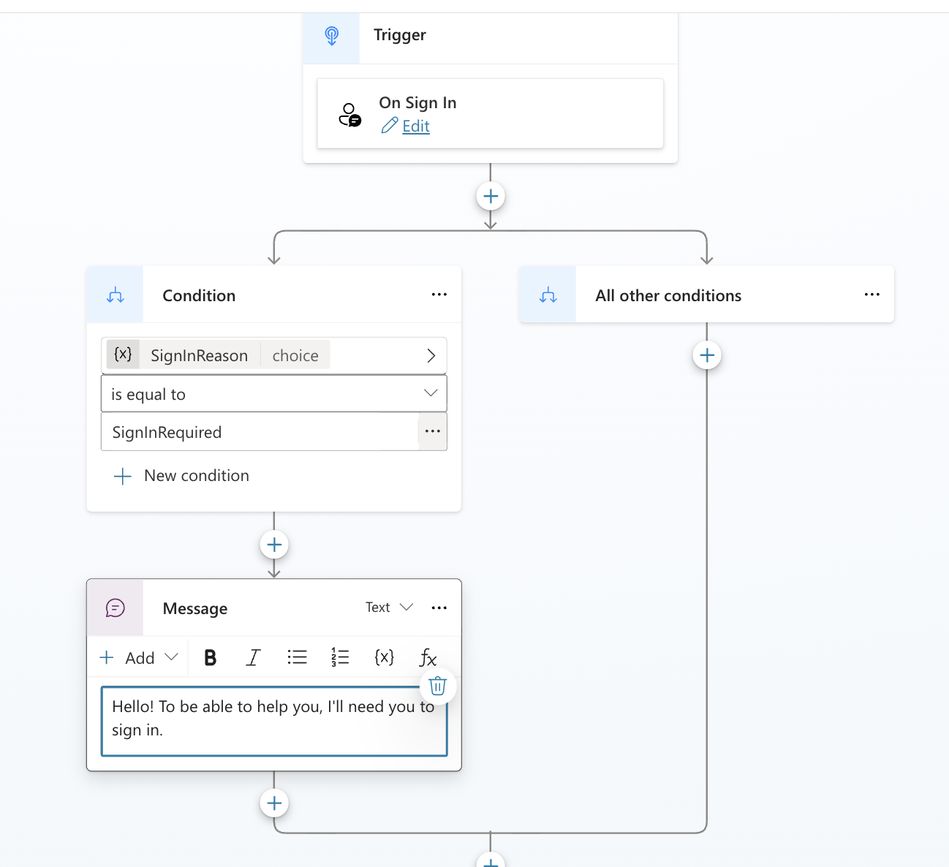Select the All other conditions title
Viewport: 949px width, 867px height.
668,295
